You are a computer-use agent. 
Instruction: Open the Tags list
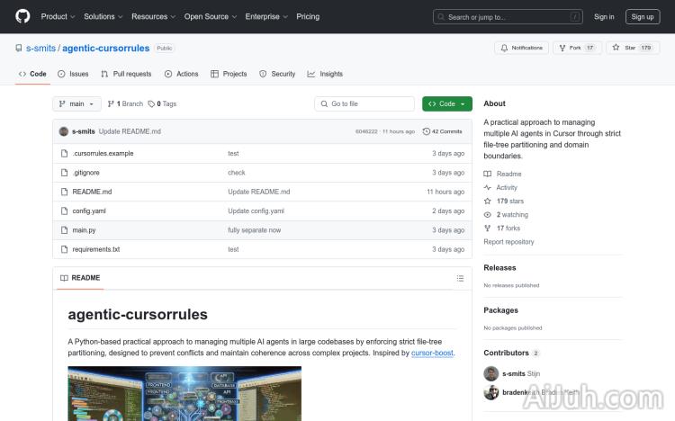point(162,104)
